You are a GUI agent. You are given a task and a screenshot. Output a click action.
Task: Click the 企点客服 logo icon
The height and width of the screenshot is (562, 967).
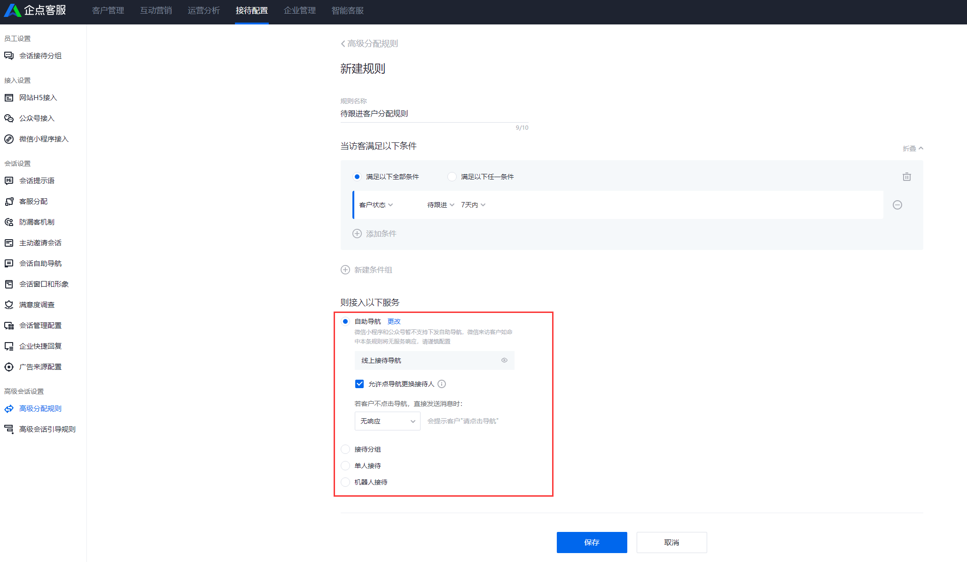tap(13, 10)
